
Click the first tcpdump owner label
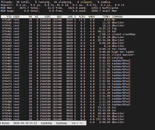pyautogui.click(x=46, y=123)
